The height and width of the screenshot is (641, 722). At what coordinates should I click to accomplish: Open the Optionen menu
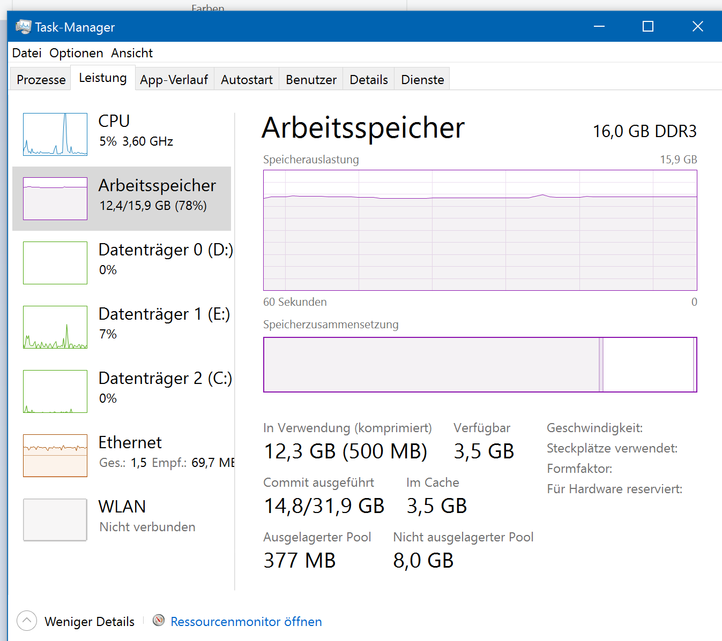point(76,53)
